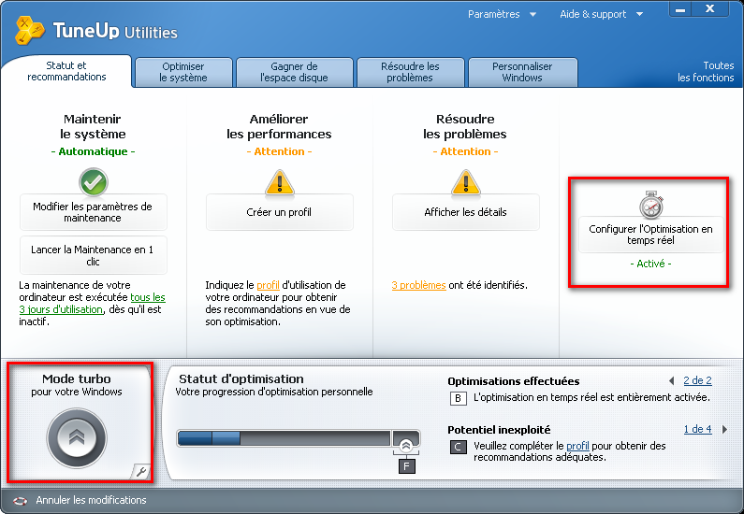
Task: Minimize the TuneUp Utilities window
Action: coord(680,9)
